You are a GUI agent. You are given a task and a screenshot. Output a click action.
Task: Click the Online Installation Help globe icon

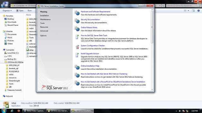click(77, 67)
